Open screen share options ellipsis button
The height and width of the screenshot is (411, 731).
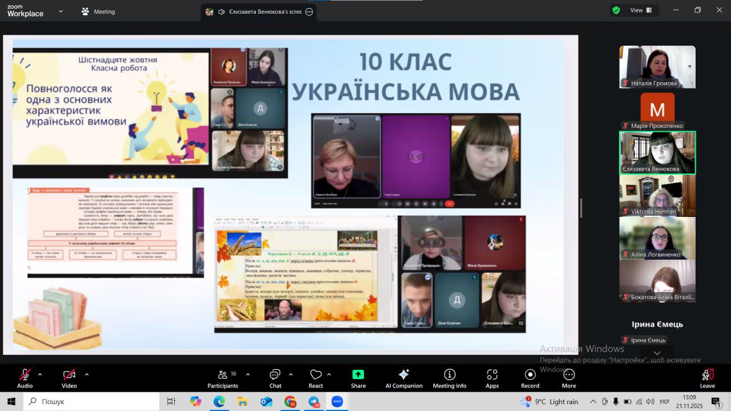(x=309, y=11)
